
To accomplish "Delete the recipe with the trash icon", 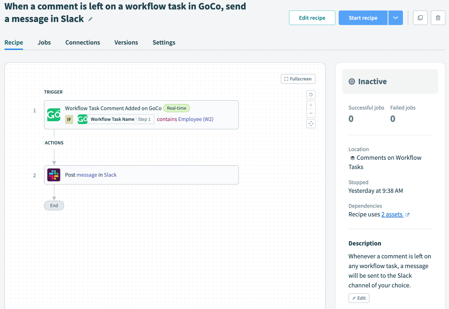I will click(438, 18).
